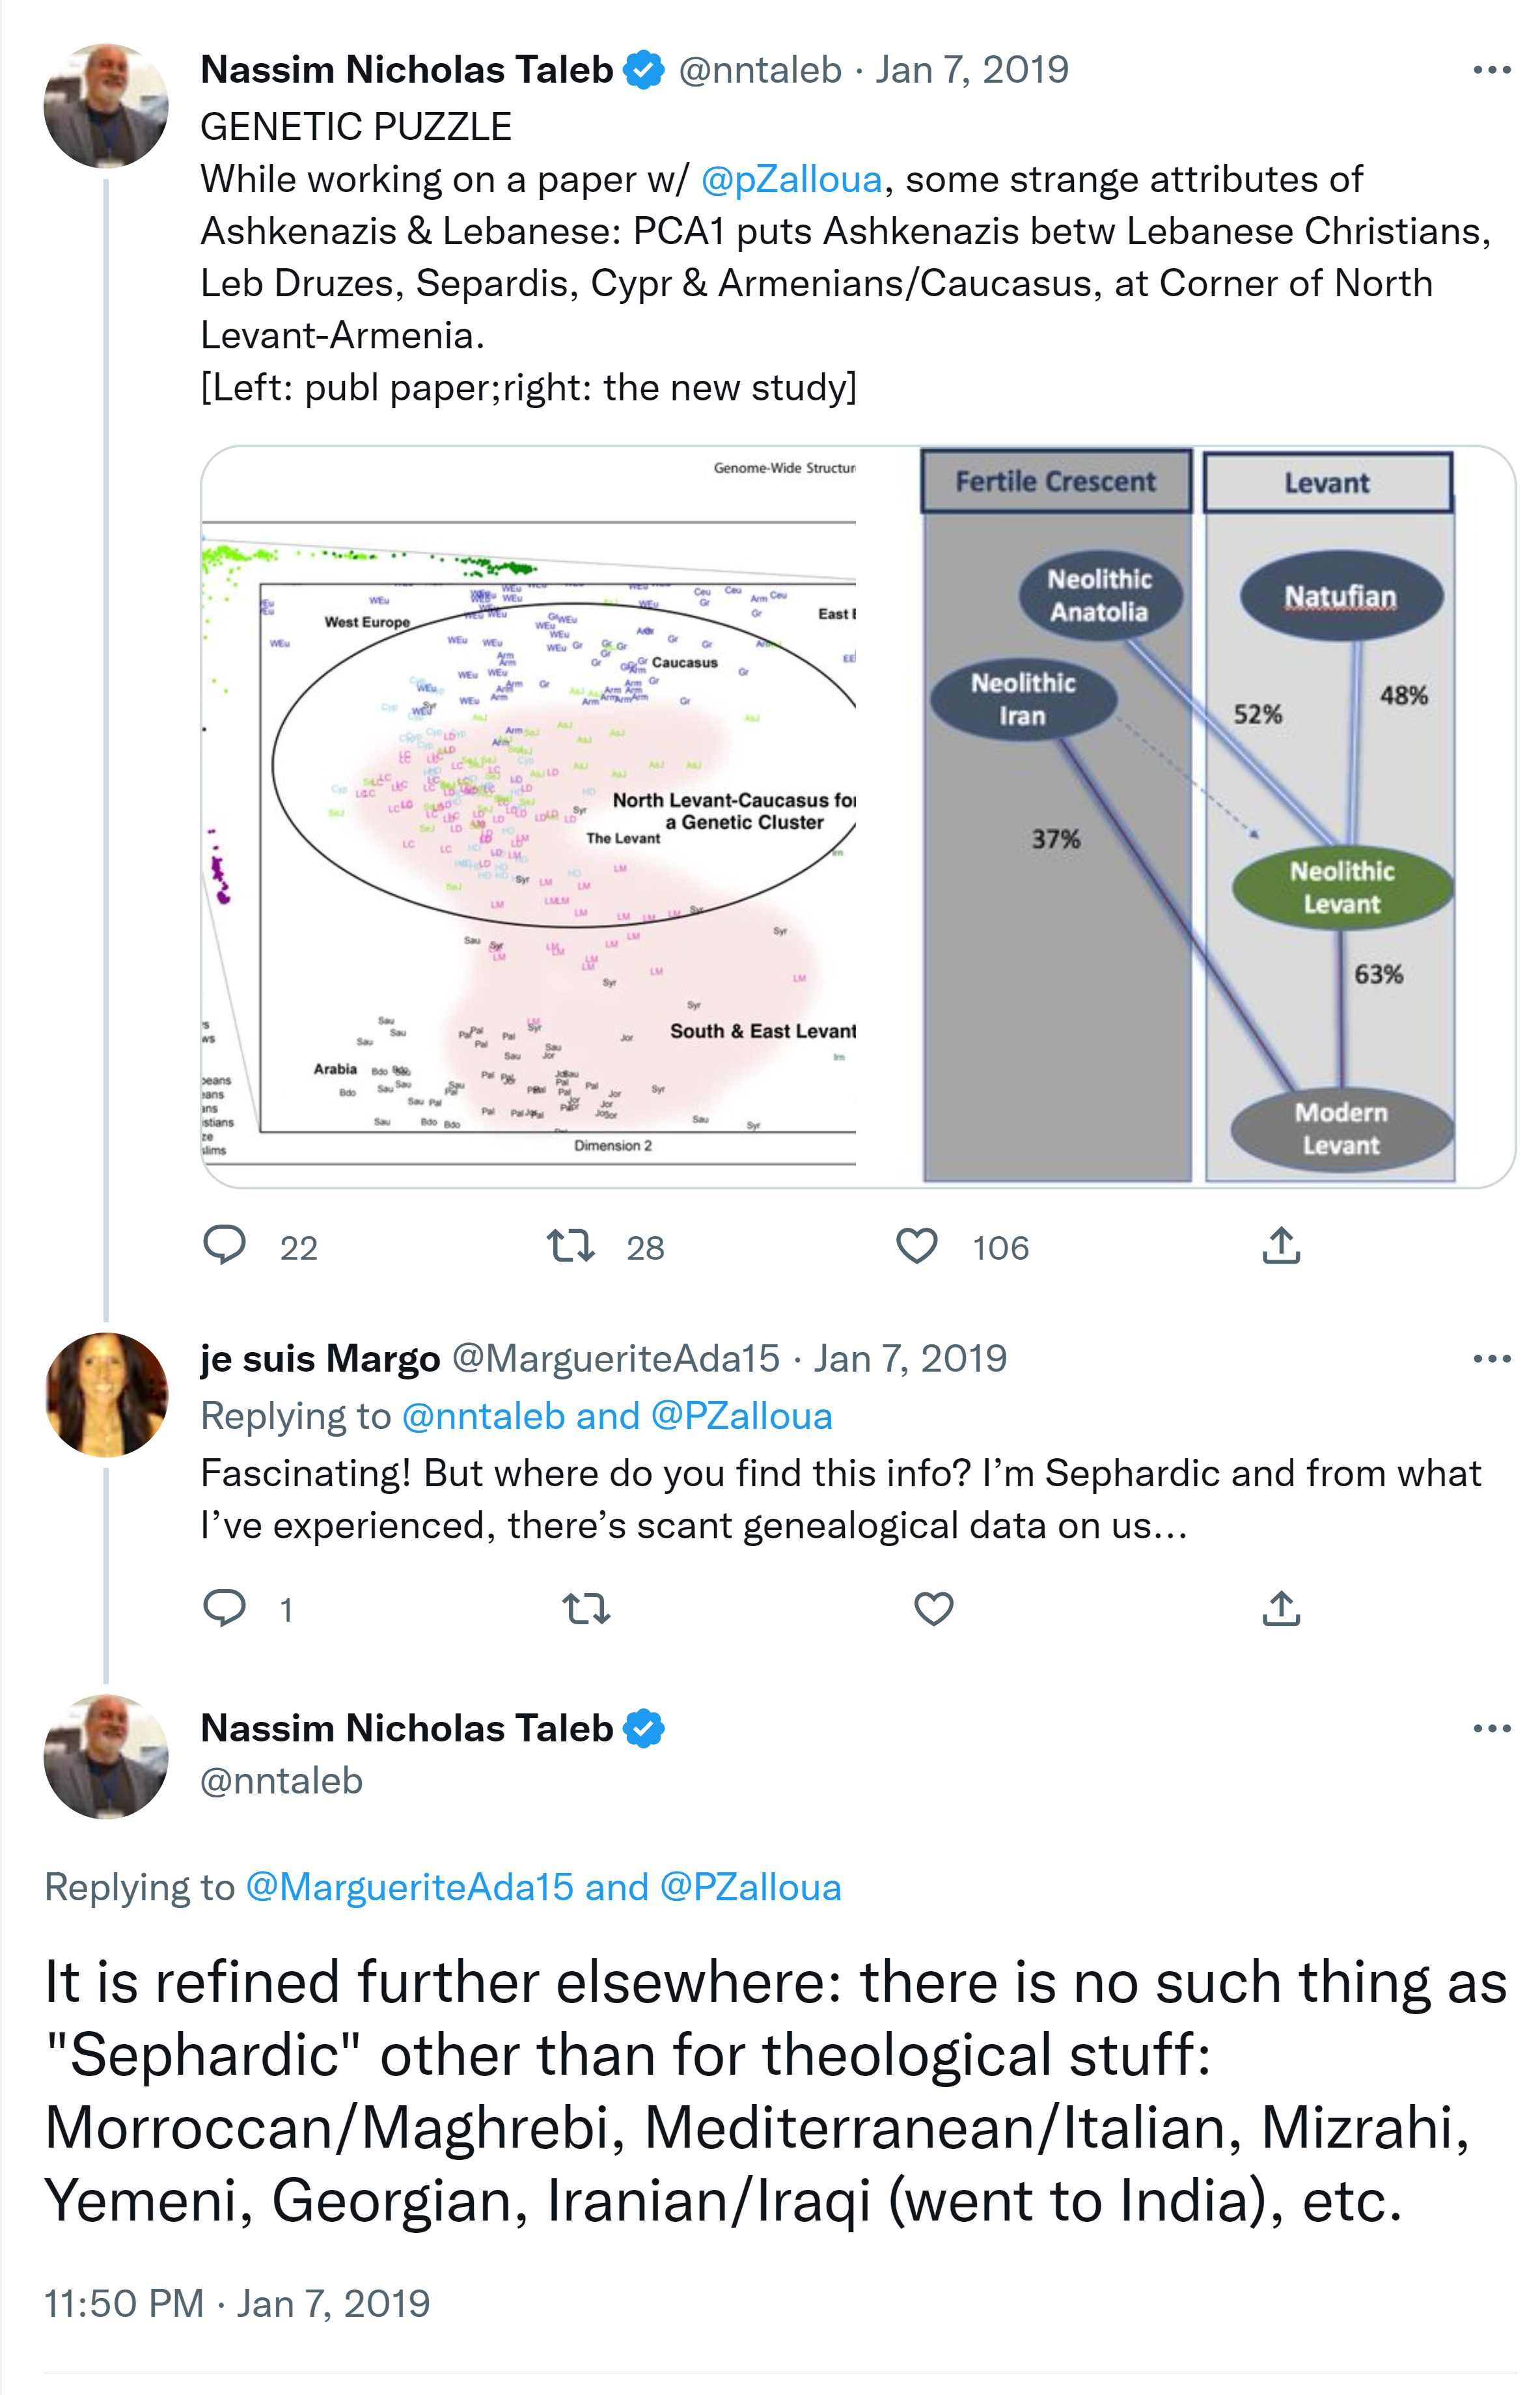The height and width of the screenshot is (2395, 1540).
Task: Click the 11:50 PM · Jan 7, 2019 timestamp
Action: [x=237, y=2303]
